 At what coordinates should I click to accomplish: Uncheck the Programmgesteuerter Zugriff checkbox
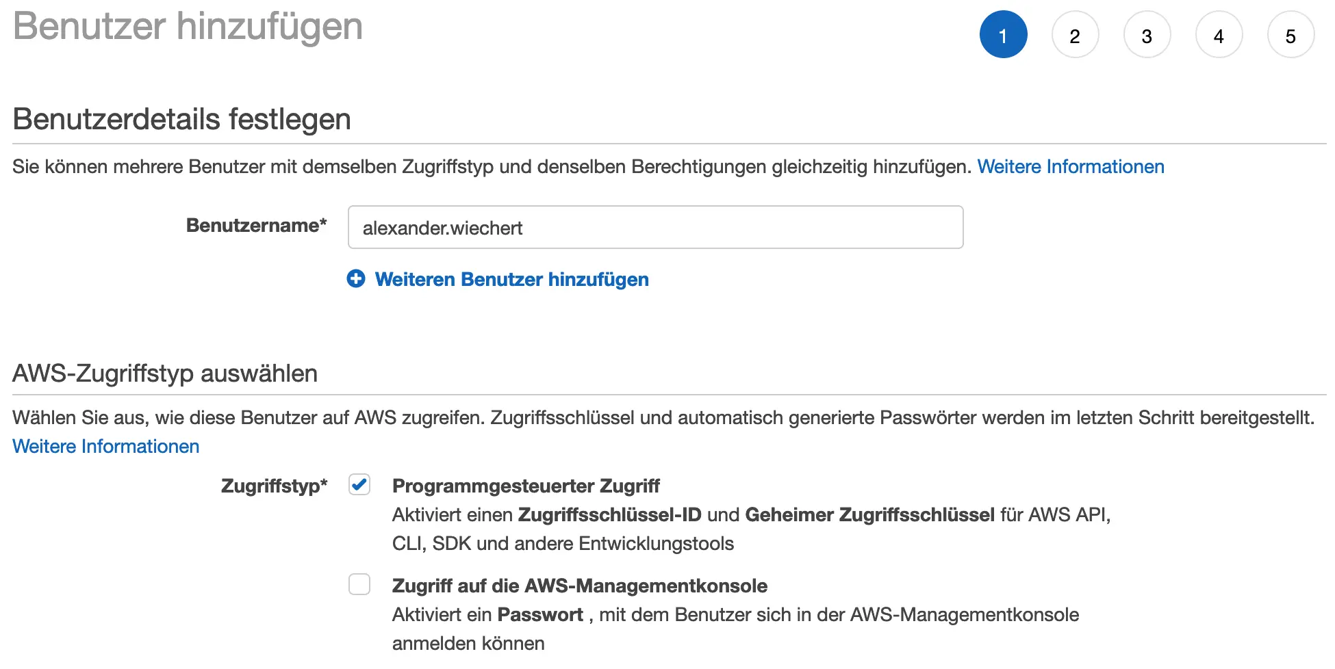tap(359, 485)
